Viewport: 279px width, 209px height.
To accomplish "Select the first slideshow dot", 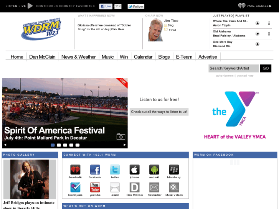I will point(53,145).
